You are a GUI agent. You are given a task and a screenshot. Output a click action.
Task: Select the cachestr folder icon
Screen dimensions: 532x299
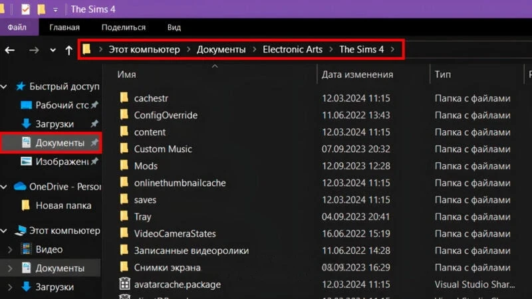[124, 98]
